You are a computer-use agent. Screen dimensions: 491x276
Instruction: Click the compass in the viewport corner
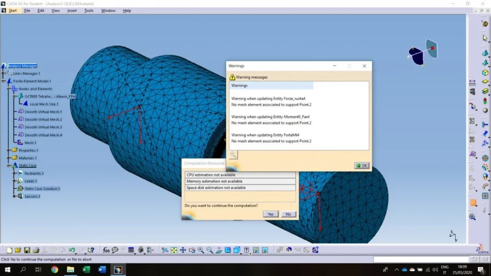tap(423, 52)
